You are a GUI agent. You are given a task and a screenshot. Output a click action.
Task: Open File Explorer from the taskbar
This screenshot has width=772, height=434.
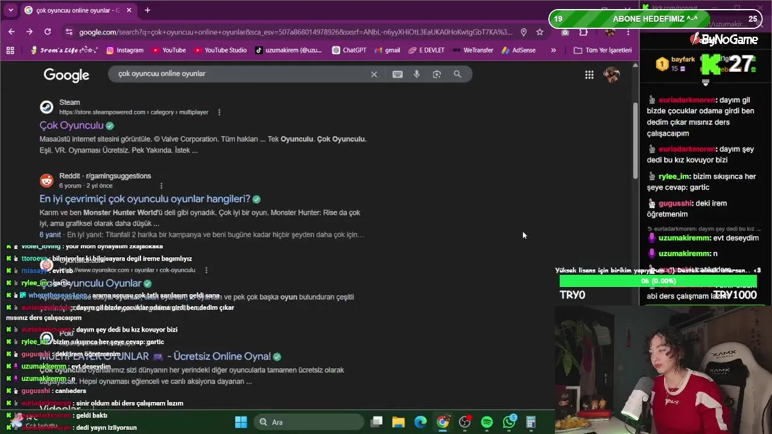[x=399, y=422]
